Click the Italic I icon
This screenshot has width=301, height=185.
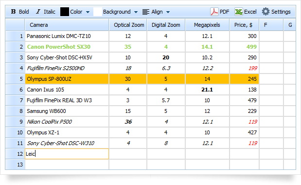pyautogui.click(x=38, y=12)
